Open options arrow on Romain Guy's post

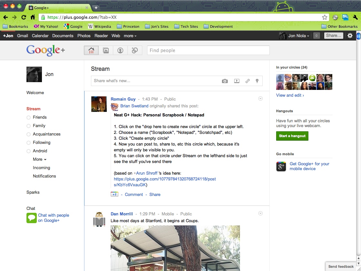[260, 99]
